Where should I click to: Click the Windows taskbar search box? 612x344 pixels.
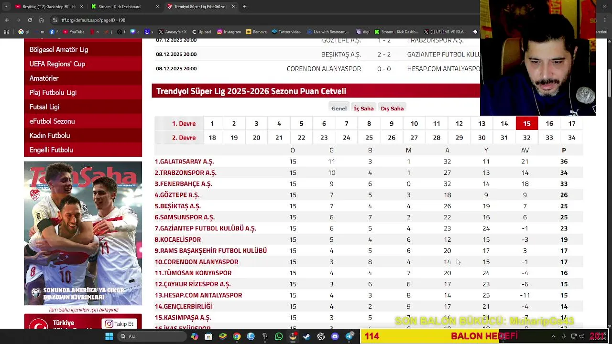[152, 336]
